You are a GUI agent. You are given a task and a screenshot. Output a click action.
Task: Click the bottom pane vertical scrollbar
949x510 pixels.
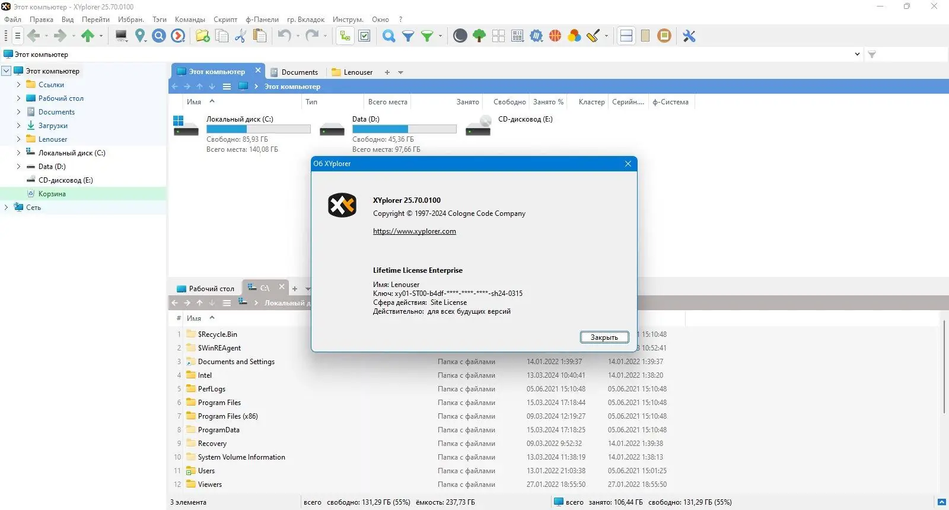[944, 368]
